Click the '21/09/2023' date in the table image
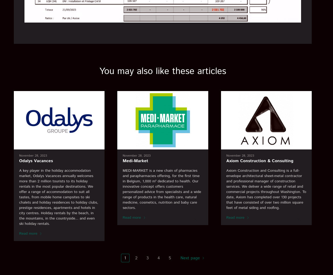The image size is (333, 275). tap(69, 10)
